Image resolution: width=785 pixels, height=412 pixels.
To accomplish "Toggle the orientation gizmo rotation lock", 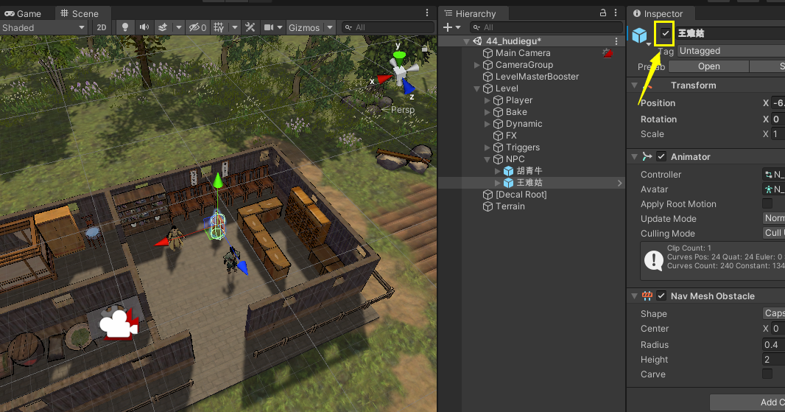I will click(425, 49).
